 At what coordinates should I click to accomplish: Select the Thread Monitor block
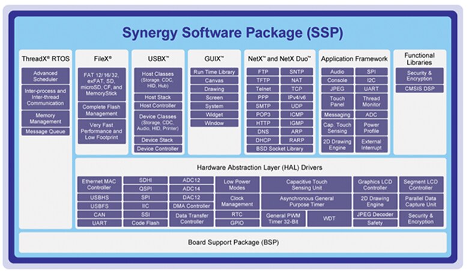371,101
